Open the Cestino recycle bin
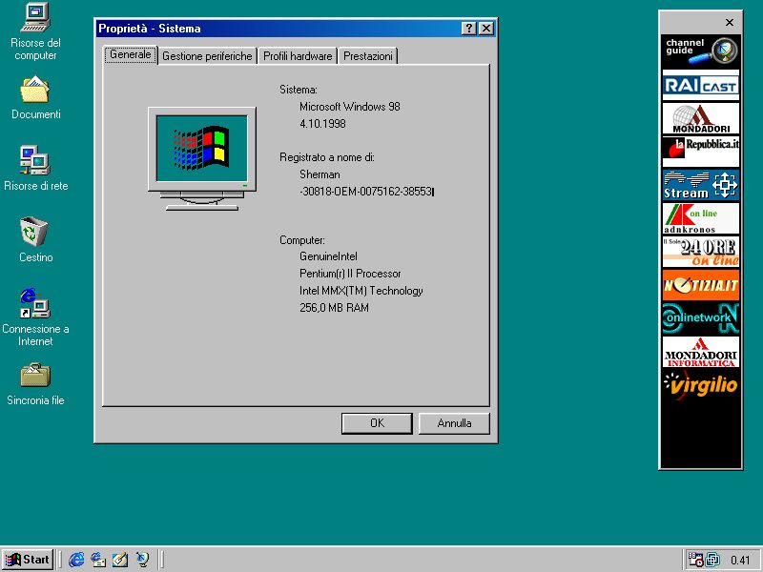 tap(35, 229)
